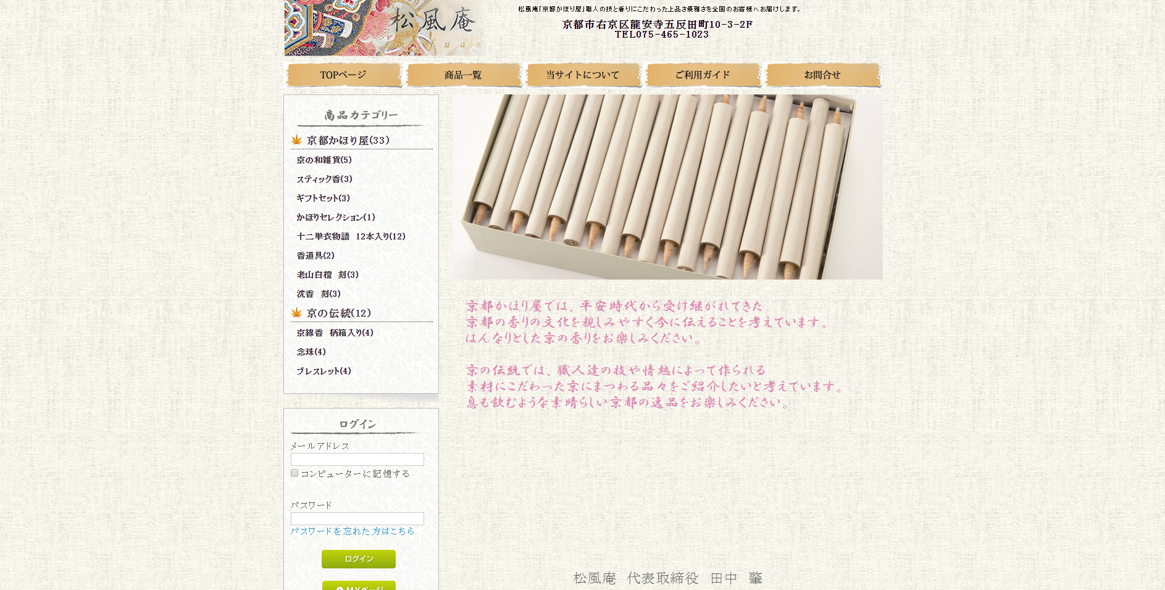Click the maple leaf beside 京の伝統(12)
The image size is (1165, 590).
tap(296, 312)
